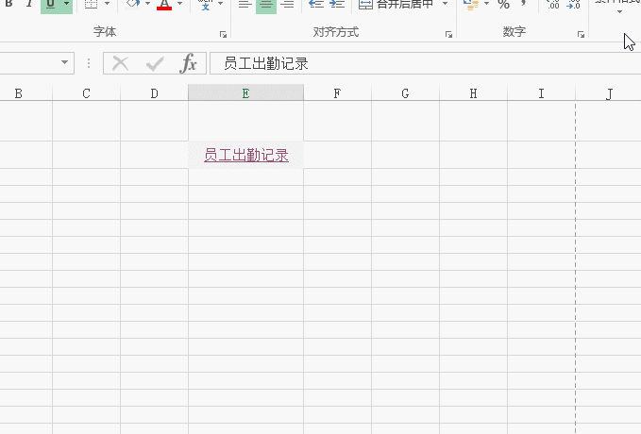
Task: Select column H header
Action: [473, 93]
